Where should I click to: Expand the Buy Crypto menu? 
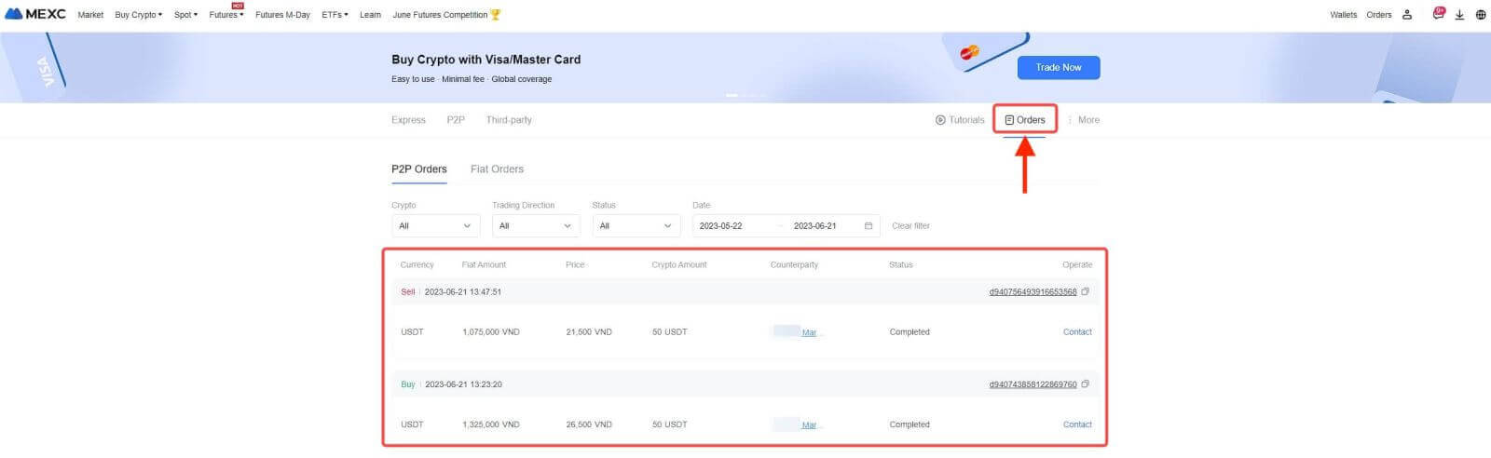coord(138,15)
